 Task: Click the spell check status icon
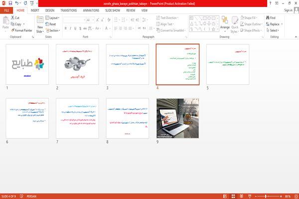coord(21,196)
